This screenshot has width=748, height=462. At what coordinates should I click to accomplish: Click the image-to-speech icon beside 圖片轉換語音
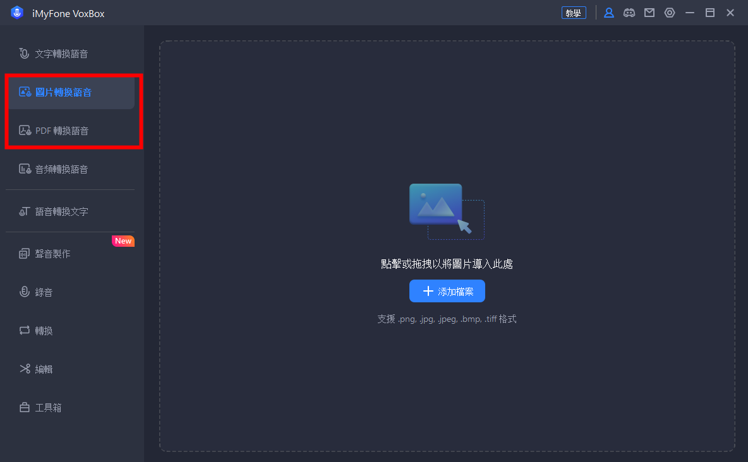(25, 92)
